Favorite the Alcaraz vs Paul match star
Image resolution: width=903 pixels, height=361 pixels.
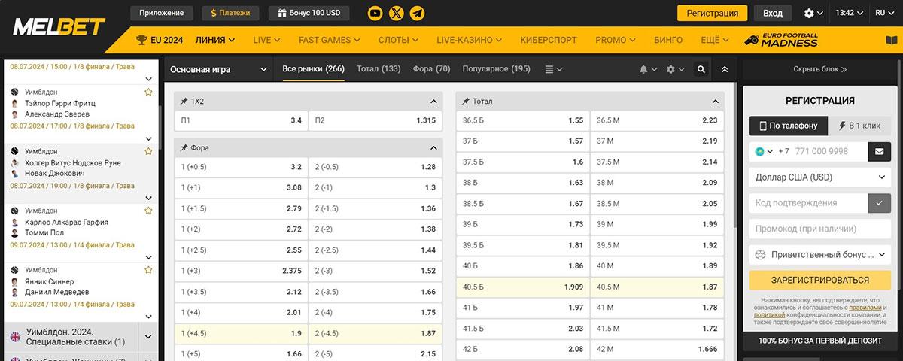click(x=148, y=211)
